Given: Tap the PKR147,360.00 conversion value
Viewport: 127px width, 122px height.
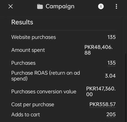Looking at the screenshot, I should (101, 91).
